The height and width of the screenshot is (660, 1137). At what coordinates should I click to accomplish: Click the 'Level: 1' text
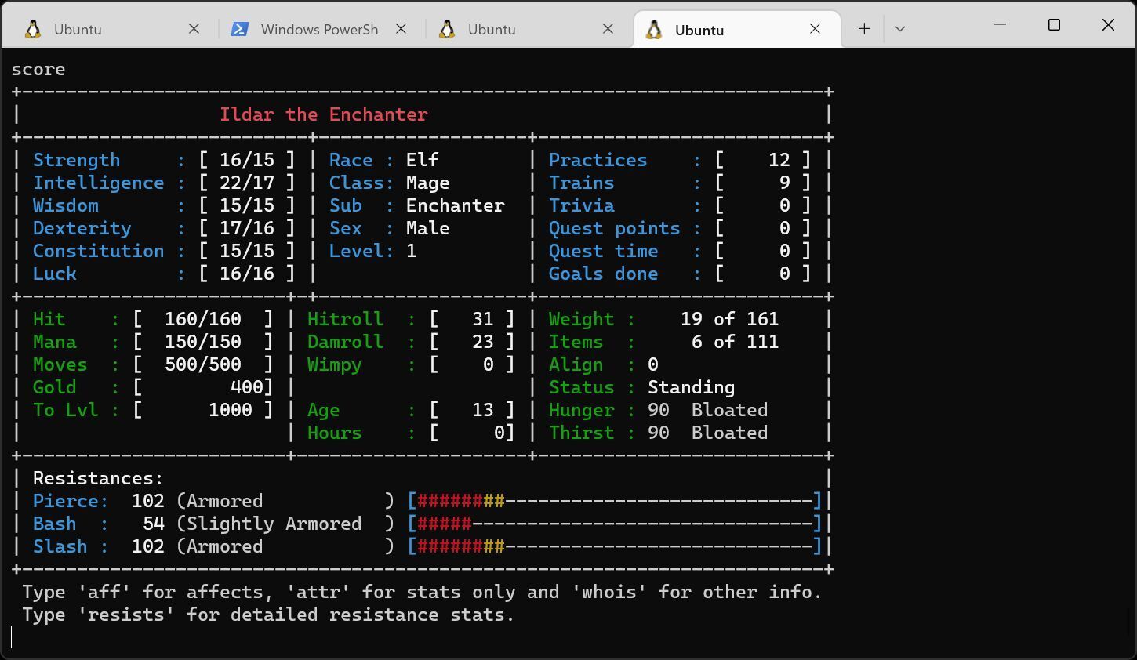click(x=376, y=251)
